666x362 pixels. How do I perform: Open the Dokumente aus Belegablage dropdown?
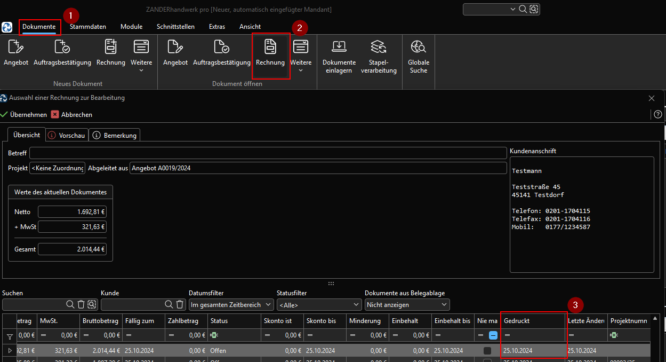click(407, 304)
